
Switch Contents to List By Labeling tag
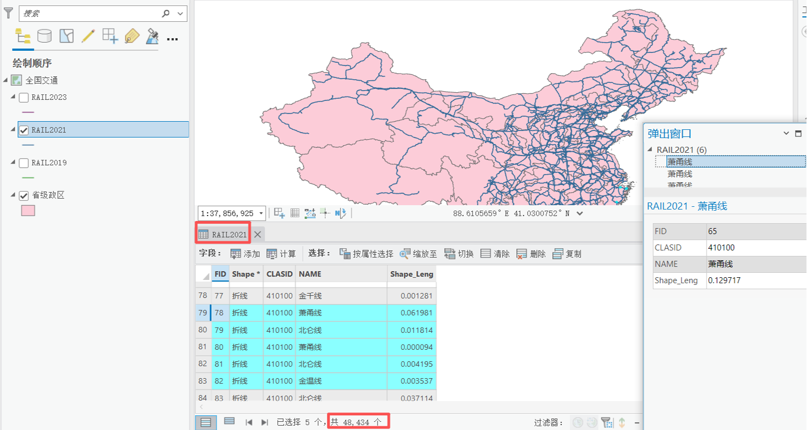pos(131,36)
